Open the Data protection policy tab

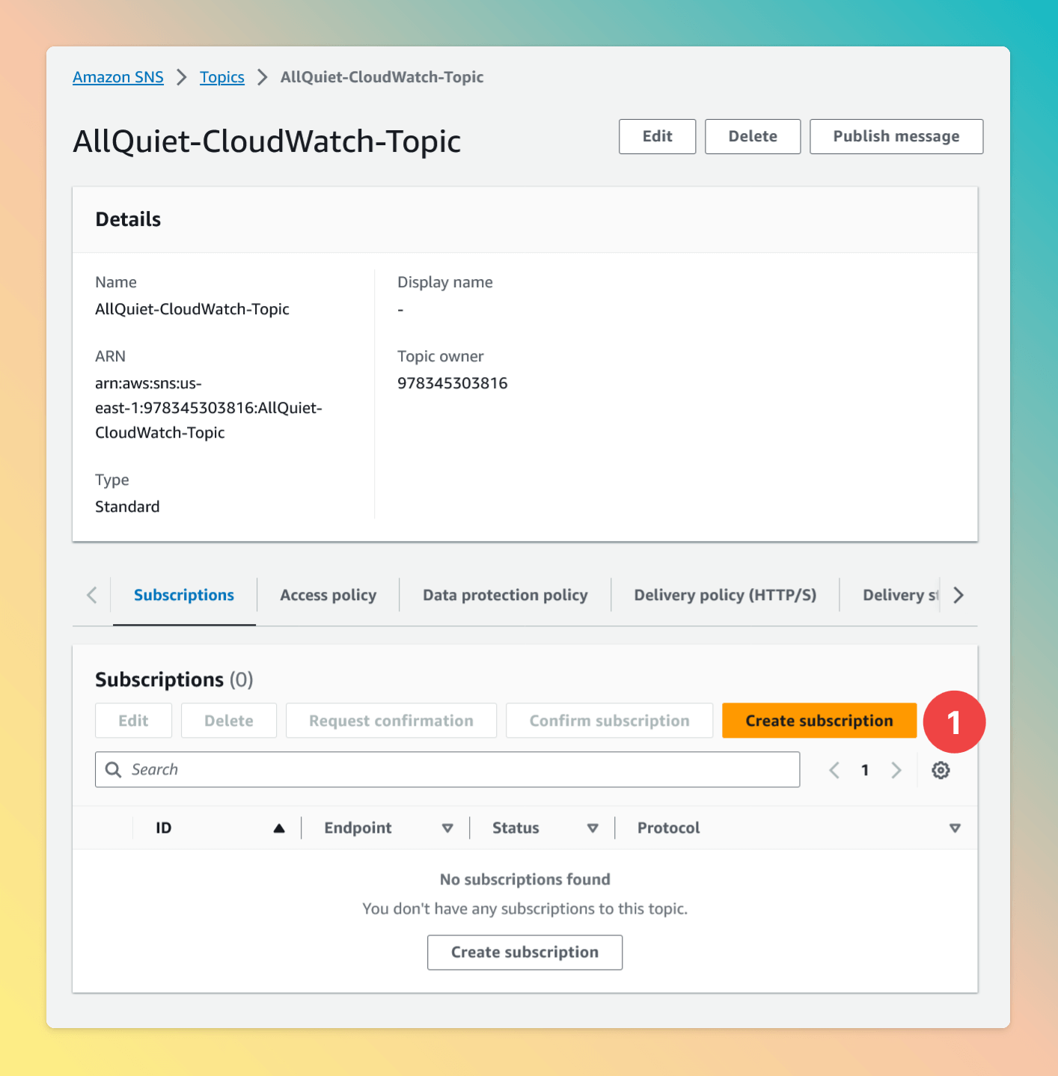tap(505, 595)
